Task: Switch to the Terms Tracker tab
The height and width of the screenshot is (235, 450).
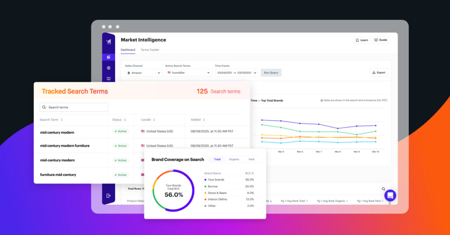Action: 150,50
